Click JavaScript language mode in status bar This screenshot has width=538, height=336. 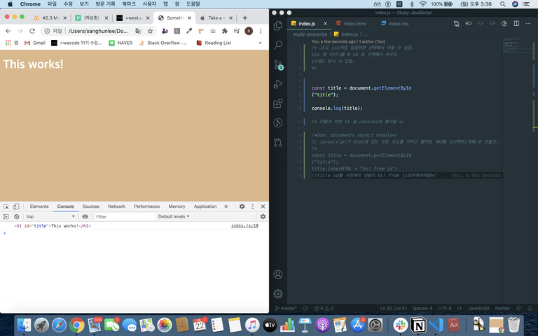[x=478, y=308]
